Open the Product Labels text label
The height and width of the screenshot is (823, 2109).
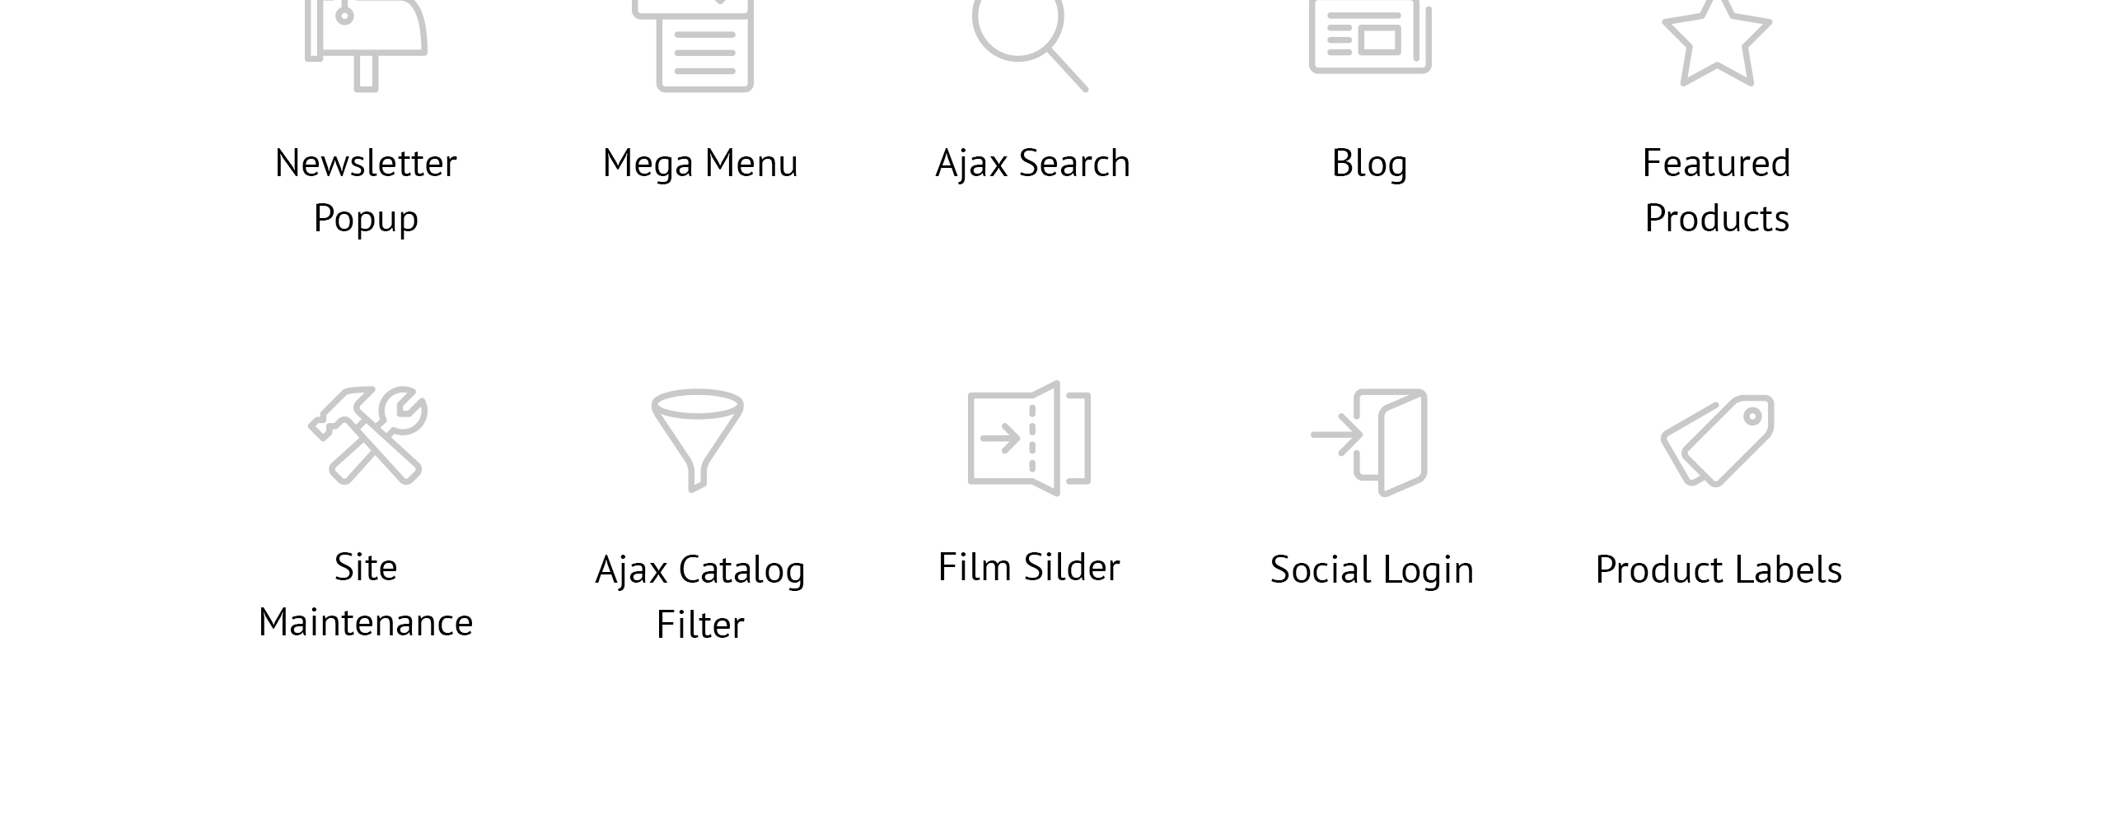click(x=1719, y=570)
